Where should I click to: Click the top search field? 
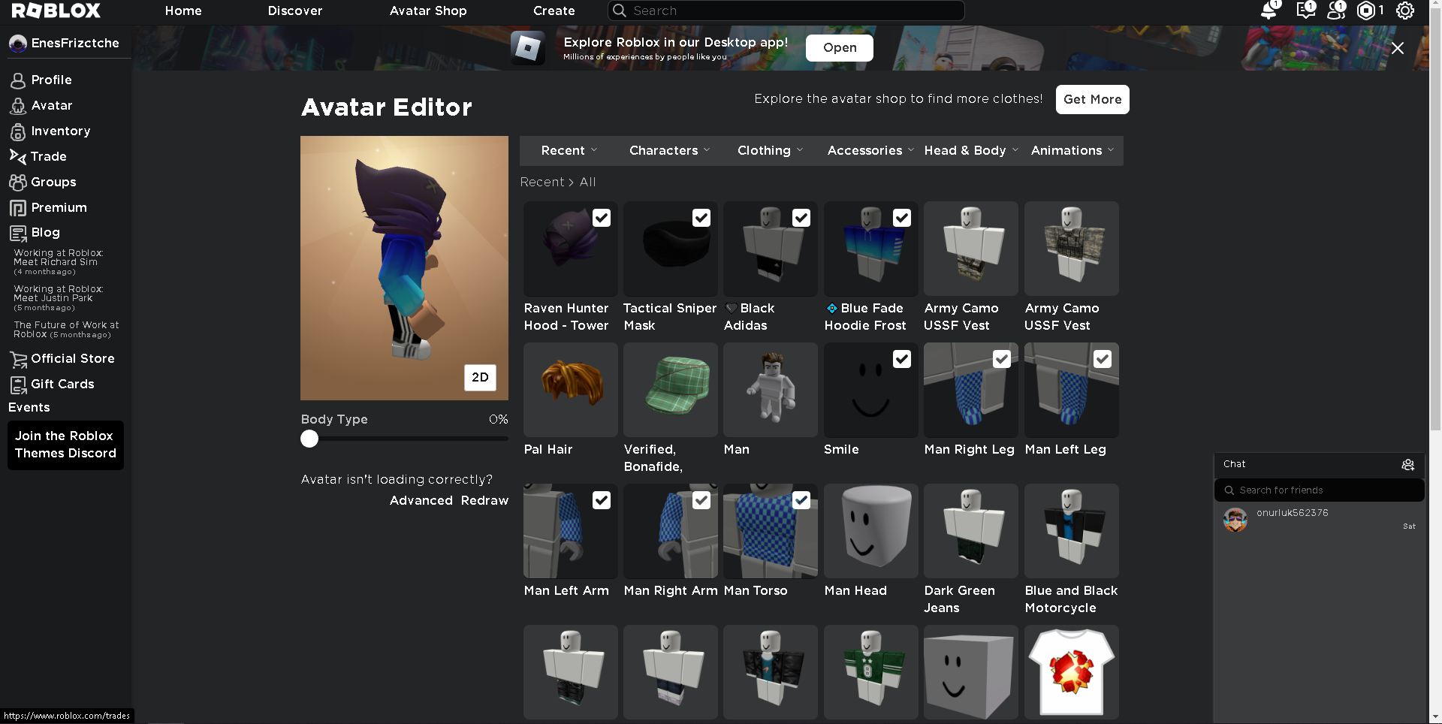point(786,11)
